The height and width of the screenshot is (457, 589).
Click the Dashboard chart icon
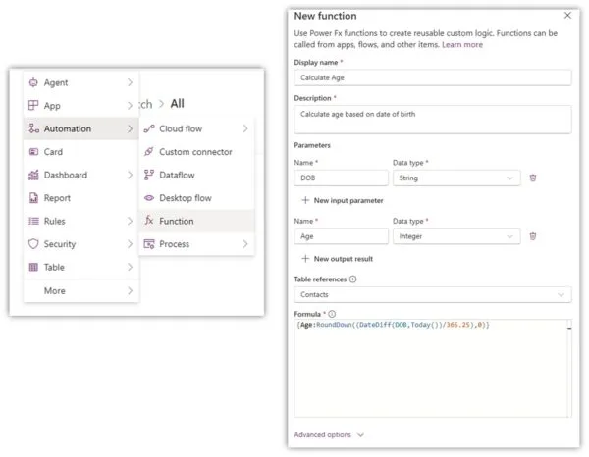tap(33, 175)
